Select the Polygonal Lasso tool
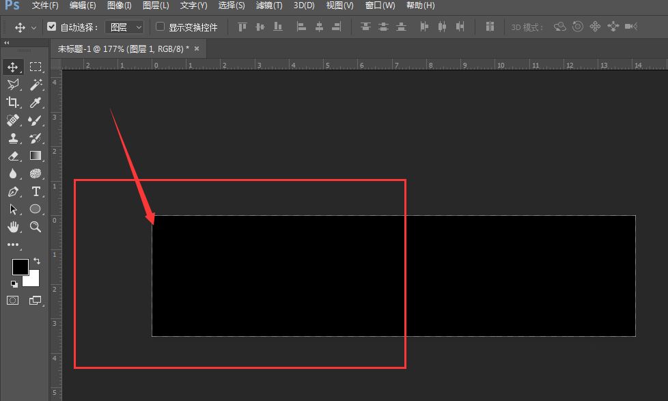668x401 pixels. coord(13,85)
